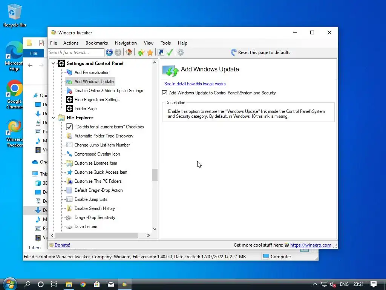This screenshot has width=386, height=290.
Task: Open Disable Search History tweak
Action: point(95,208)
